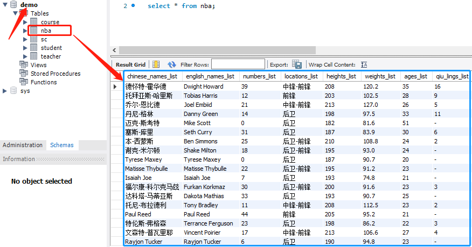Sort by numbers_list column header
The height and width of the screenshot is (247, 472).
(x=260, y=77)
